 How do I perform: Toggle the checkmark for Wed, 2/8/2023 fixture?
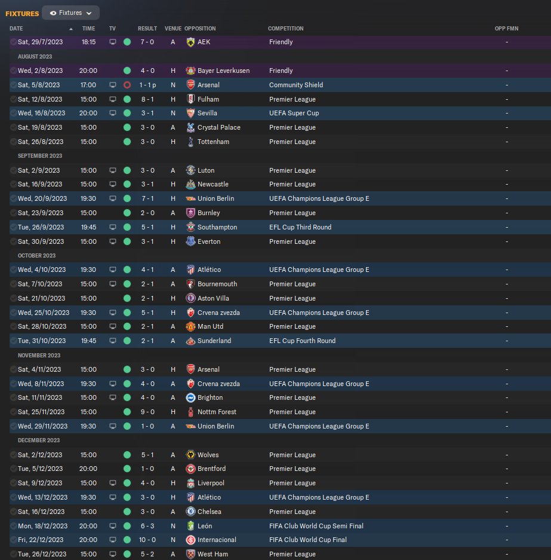(x=13, y=71)
